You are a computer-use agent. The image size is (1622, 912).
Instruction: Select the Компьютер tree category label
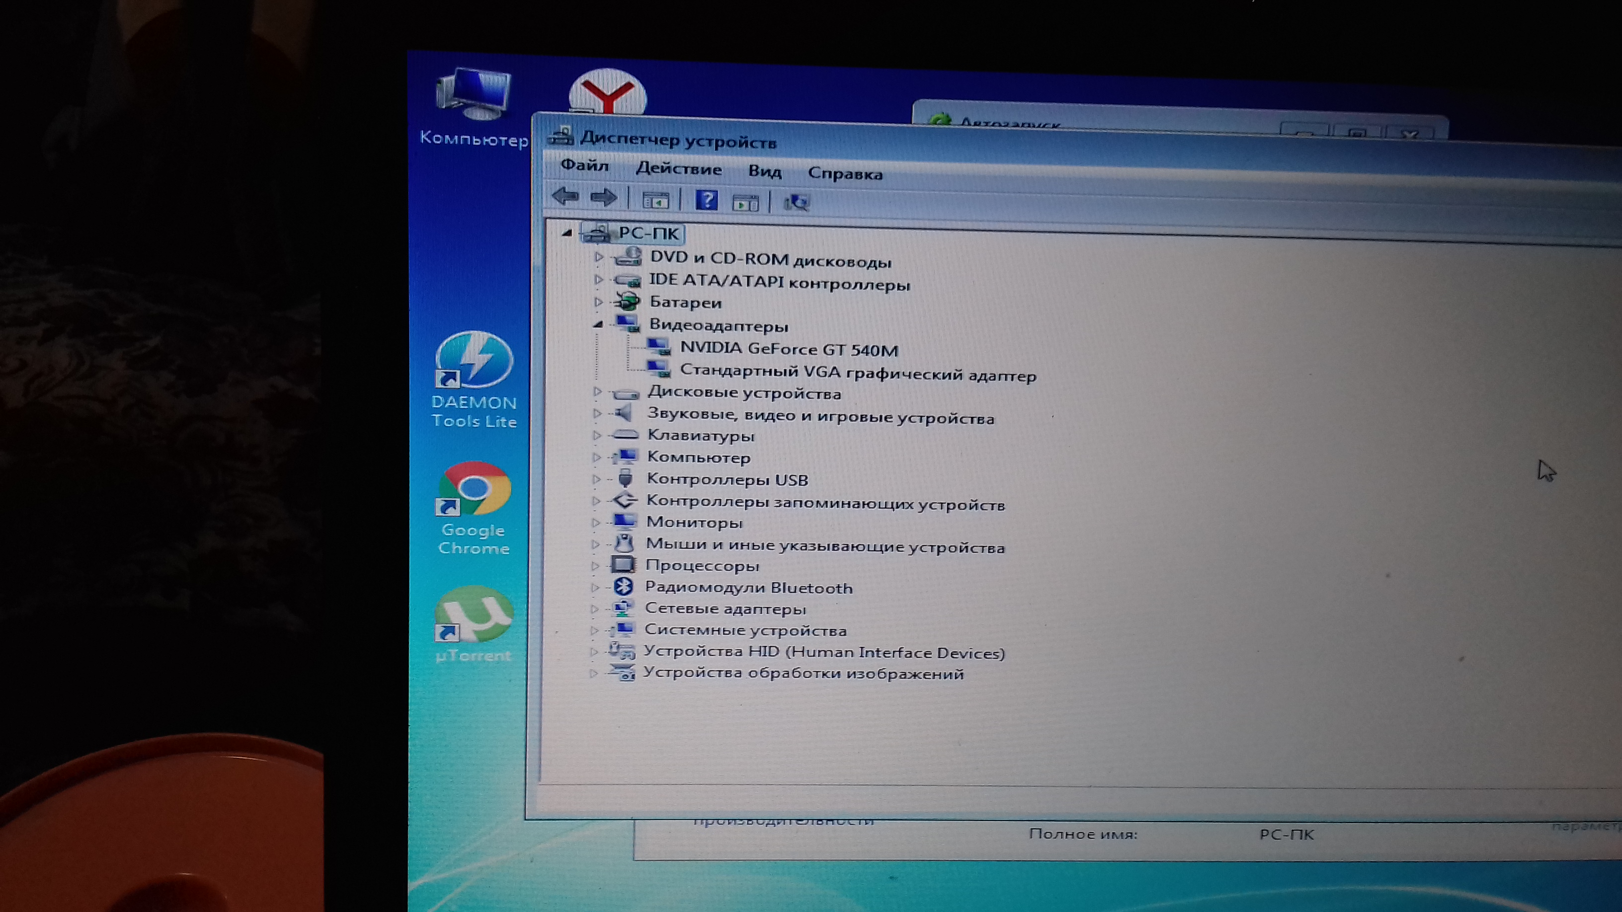tap(699, 457)
